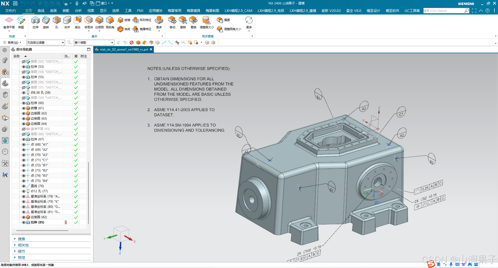This screenshot has width=498, height=268.
Task: Select the 倒斜角 (Chamfer) tool
Action: click(x=110, y=22)
